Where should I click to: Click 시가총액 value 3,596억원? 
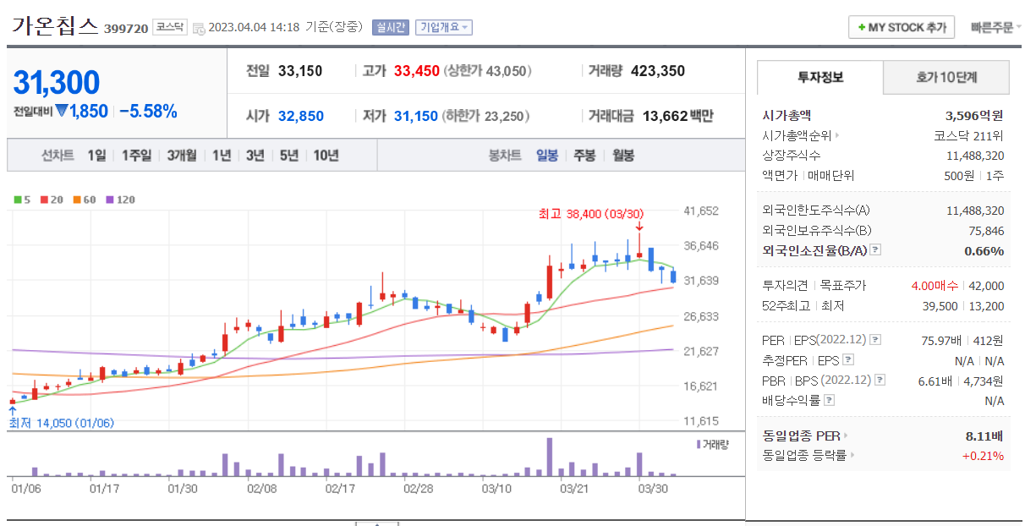pyautogui.click(x=974, y=116)
